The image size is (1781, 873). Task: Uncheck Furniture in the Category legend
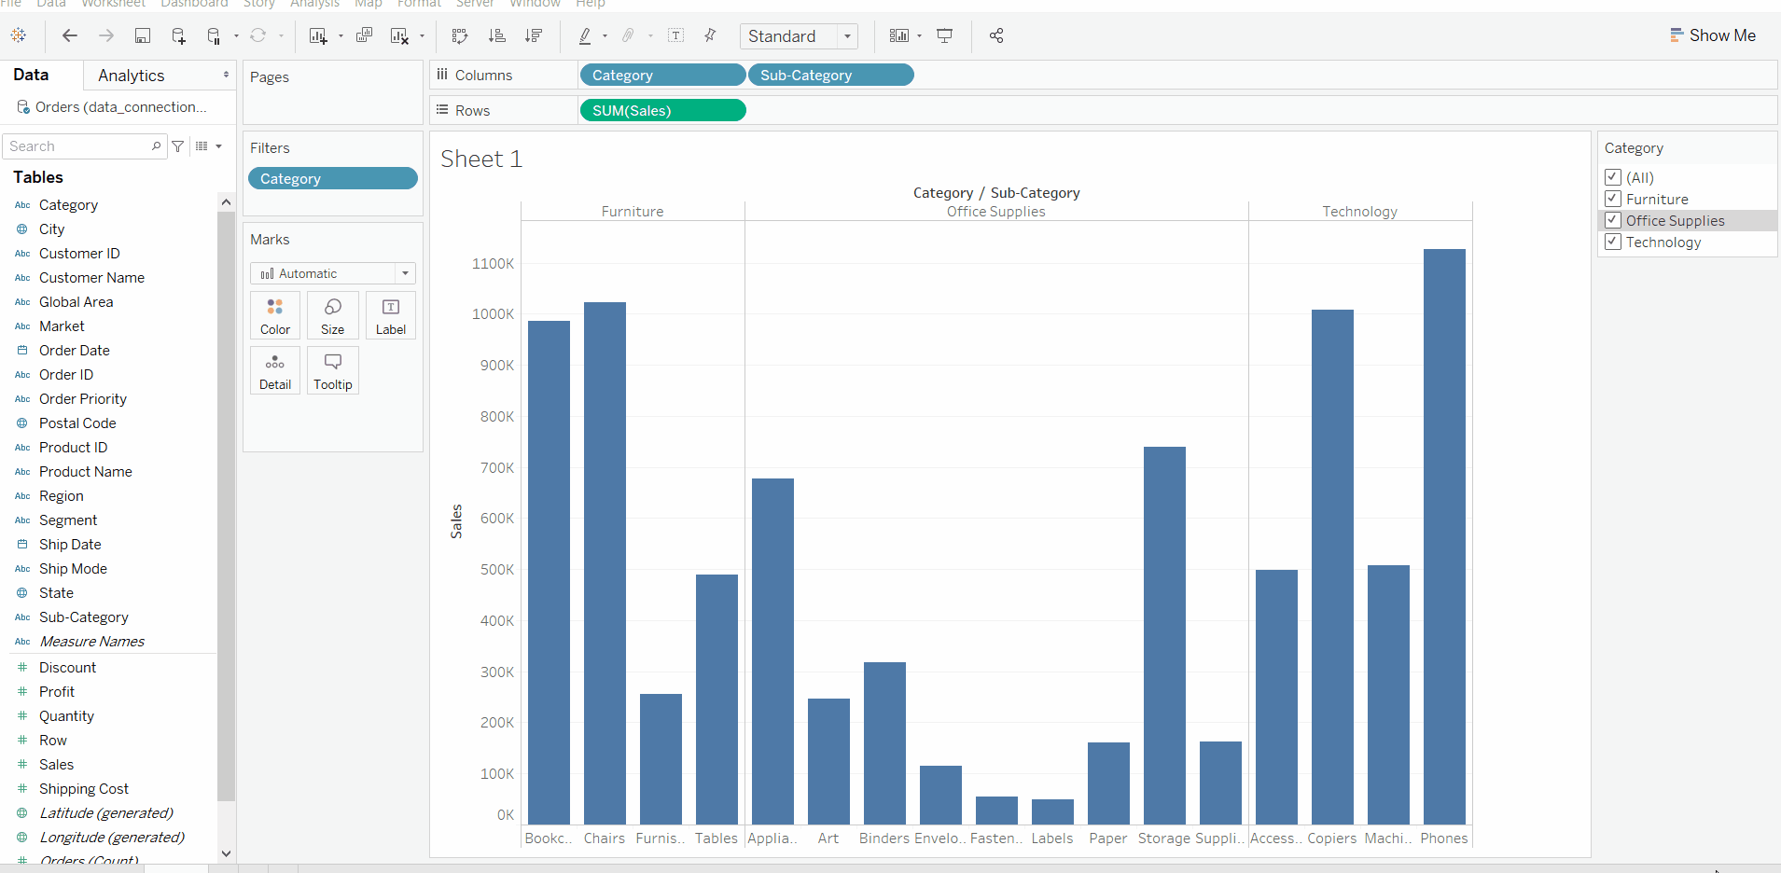tap(1613, 199)
